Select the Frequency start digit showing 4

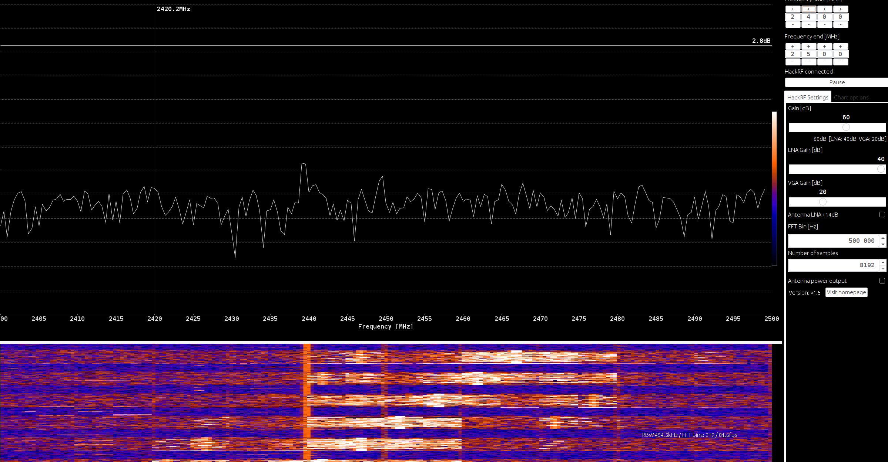click(808, 17)
